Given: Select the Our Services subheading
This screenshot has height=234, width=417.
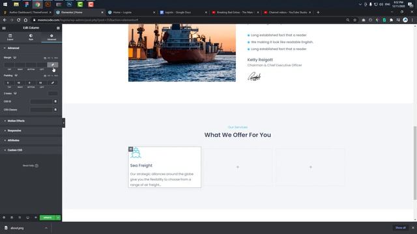Looking at the screenshot, I should (238, 127).
